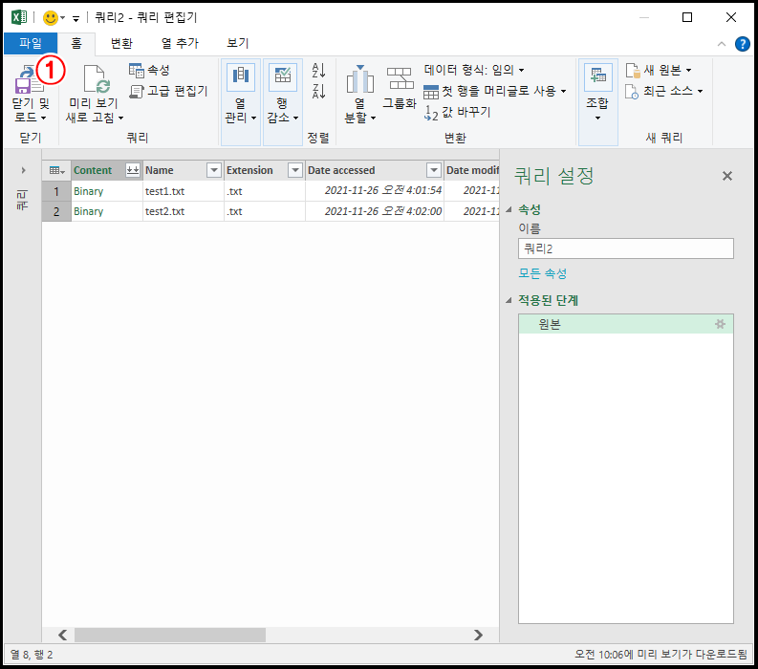Open query 속성 in the ribbon
The width and height of the screenshot is (758, 669).
(x=149, y=70)
